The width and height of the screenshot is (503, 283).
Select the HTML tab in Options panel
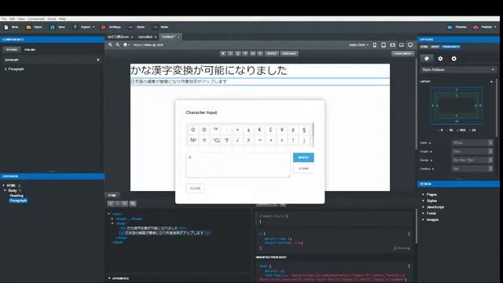tap(424, 47)
